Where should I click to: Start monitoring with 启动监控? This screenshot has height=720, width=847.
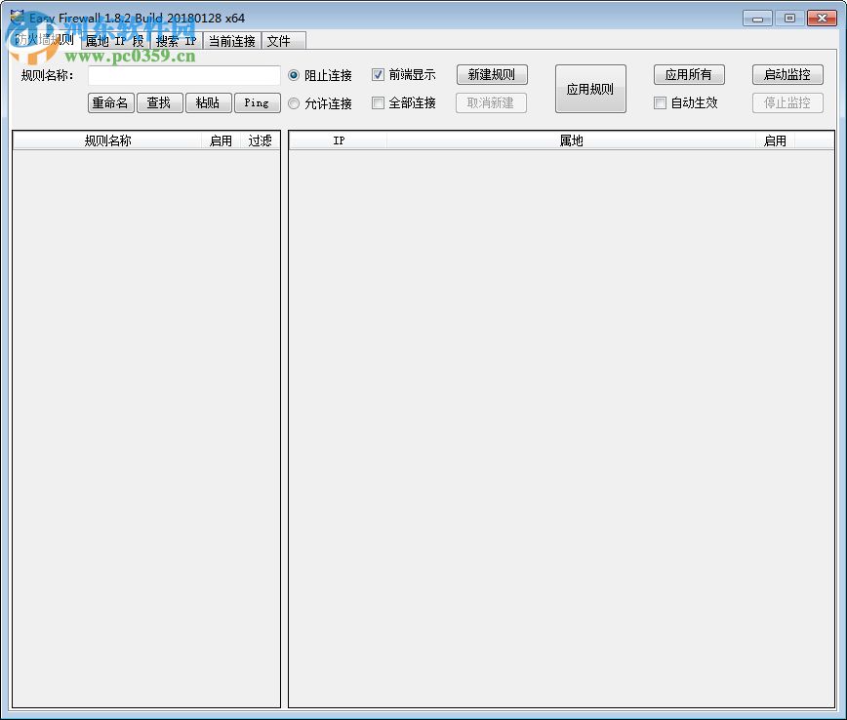click(787, 74)
